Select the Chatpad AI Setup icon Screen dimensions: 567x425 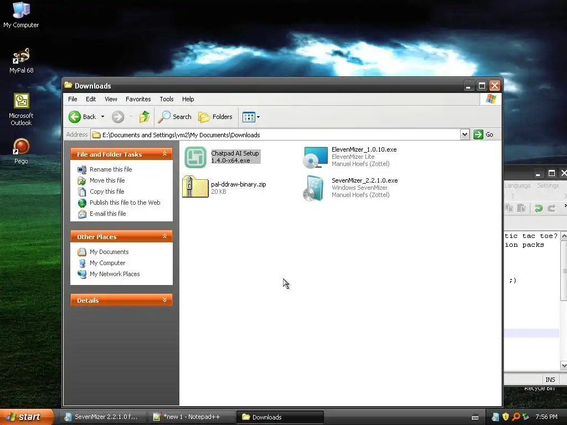195,157
